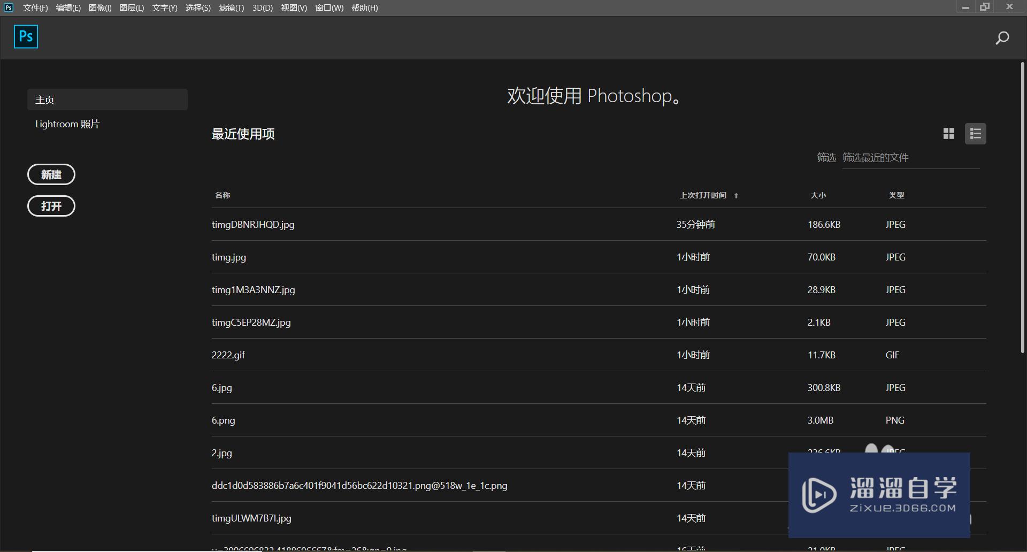Image resolution: width=1027 pixels, height=552 pixels.
Task: Open the 帮助(H) menu
Action: pyautogui.click(x=365, y=8)
